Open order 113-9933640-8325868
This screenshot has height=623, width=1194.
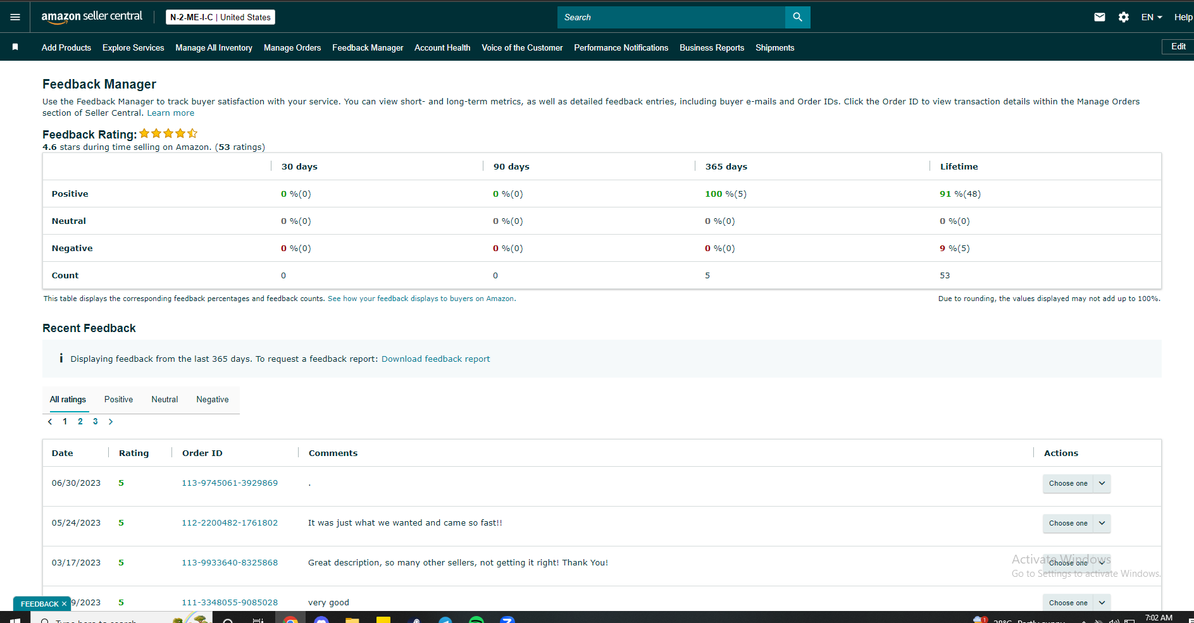click(x=230, y=562)
